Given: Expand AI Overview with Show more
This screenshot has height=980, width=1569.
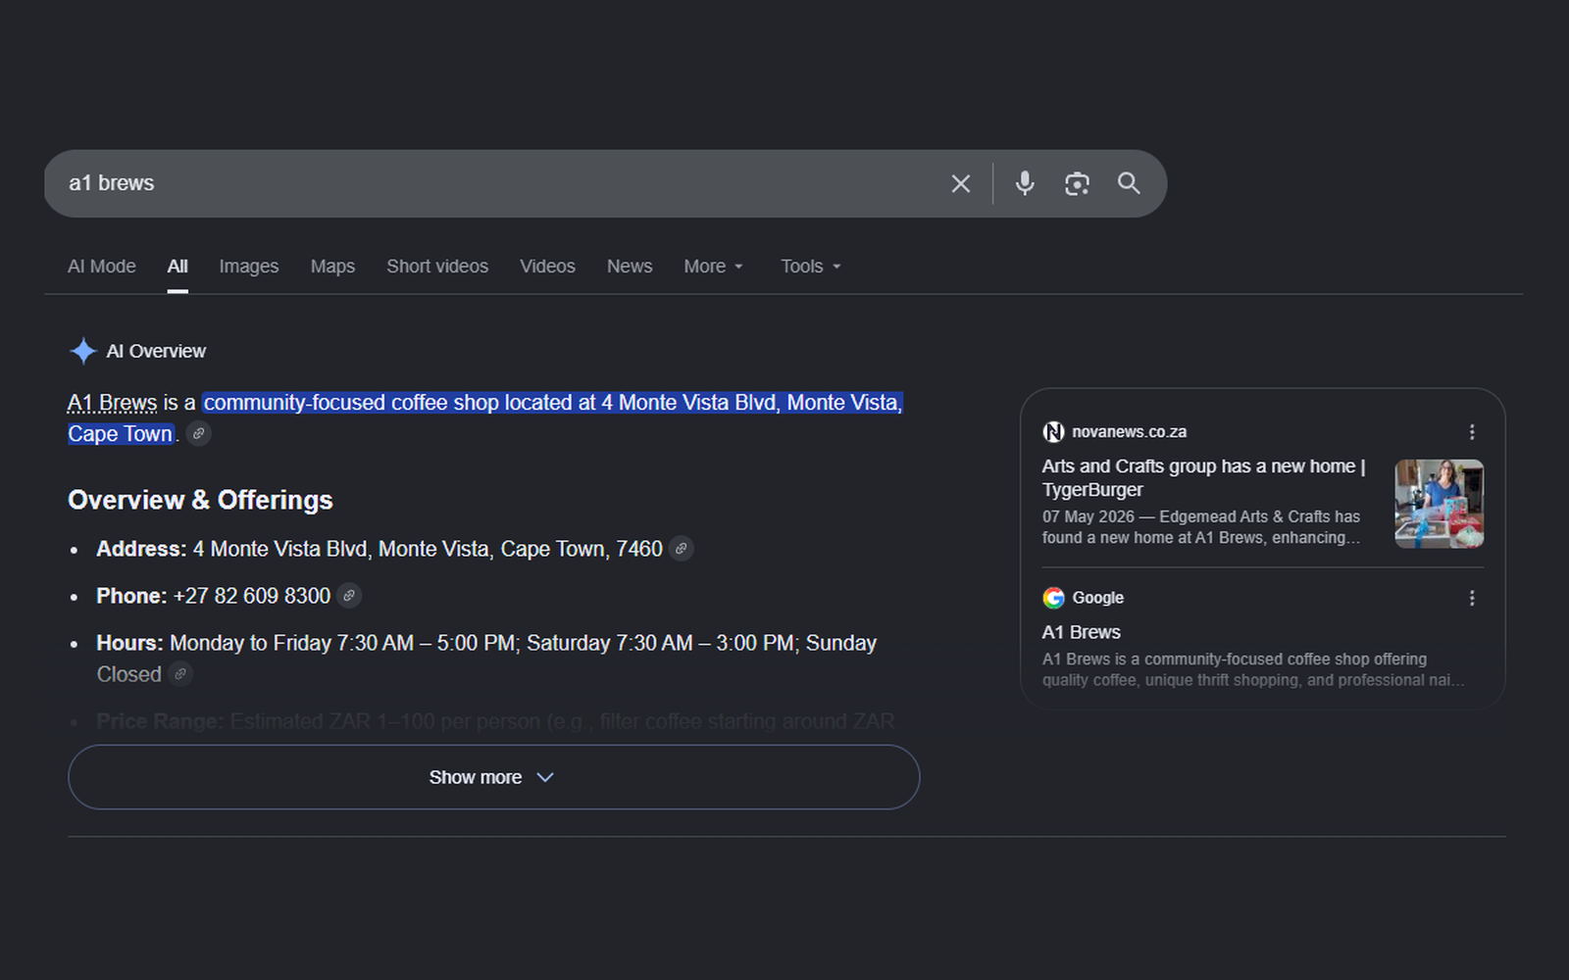Looking at the screenshot, I should (x=493, y=777).
